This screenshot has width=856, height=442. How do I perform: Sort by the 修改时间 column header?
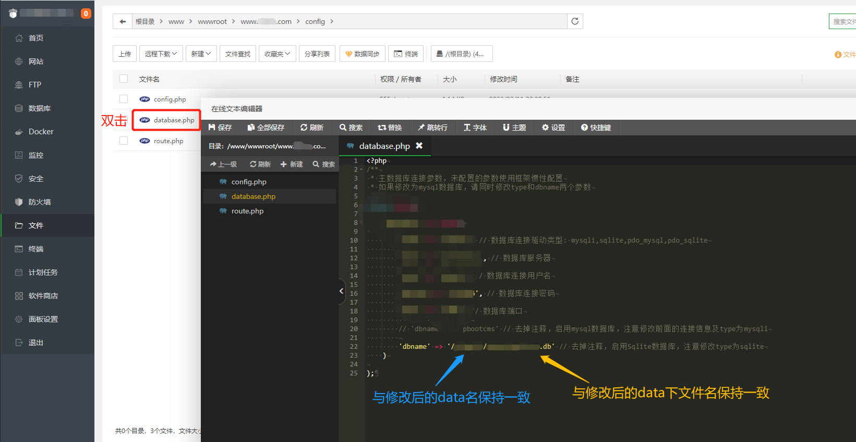click(x=503, y=79)
